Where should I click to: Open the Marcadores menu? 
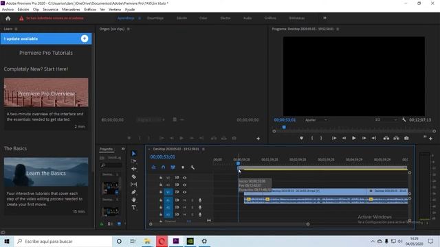click(x=71, y=10)
